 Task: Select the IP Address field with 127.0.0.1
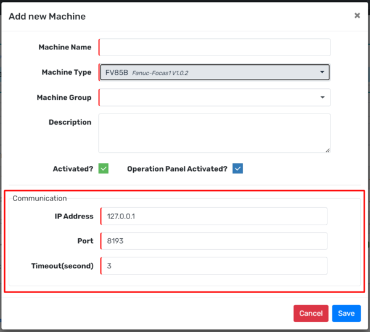213,217
